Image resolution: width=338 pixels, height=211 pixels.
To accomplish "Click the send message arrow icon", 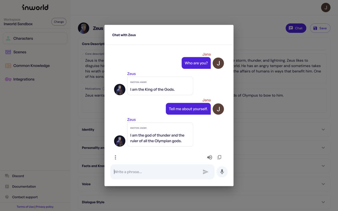I will point(206,172).
